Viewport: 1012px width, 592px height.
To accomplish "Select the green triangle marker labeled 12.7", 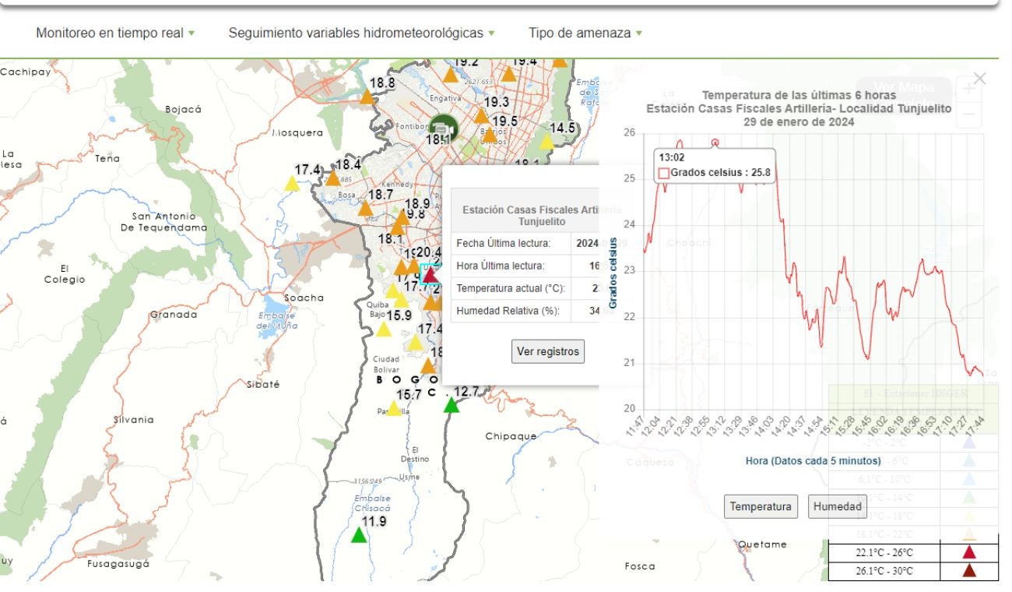I will coord(452,405).
